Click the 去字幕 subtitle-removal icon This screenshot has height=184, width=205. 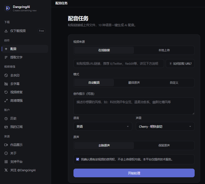pyautogui.click(x=6, y=84)
